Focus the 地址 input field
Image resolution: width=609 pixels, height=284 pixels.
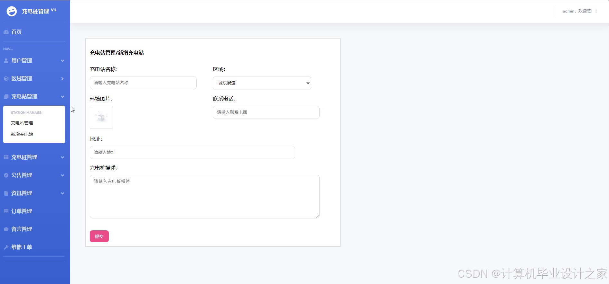192,152
